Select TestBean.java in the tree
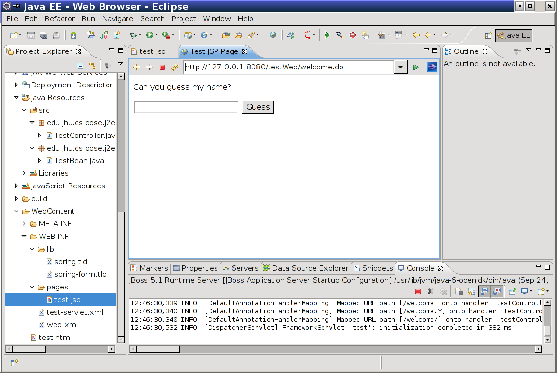The height and width of the screenshot is (373, 557). [75, 161]
